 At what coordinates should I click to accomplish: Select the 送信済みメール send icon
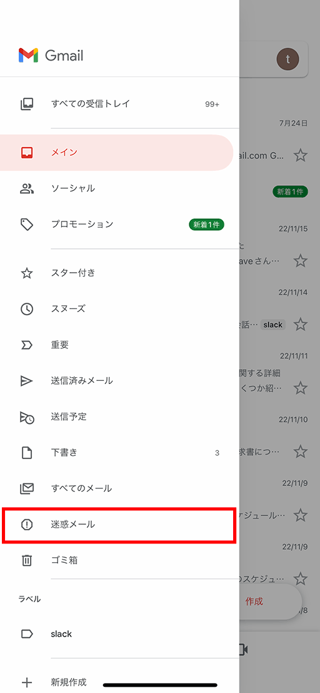27,381
